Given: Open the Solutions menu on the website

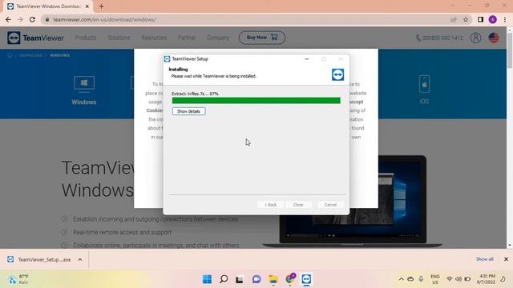Looking at the screenshot, I should (x=119, y=38).
